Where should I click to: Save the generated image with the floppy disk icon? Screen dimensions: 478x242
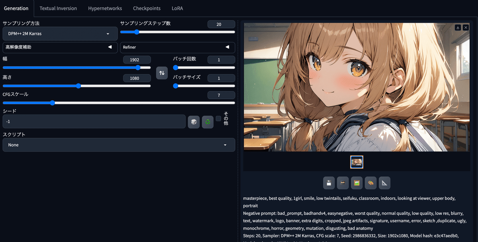[x=329, y=183]
